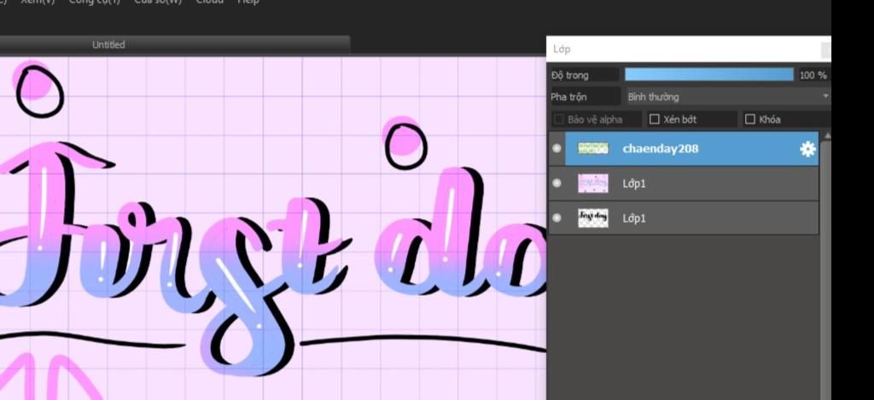
Task: Toggle visibility of Lớp1 layer with pink thumbnail
Action: (x=556, y=183)
